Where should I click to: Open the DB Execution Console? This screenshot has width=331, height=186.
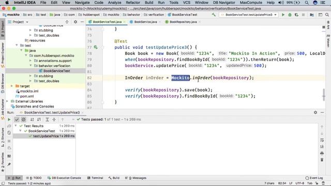(64, 178)
